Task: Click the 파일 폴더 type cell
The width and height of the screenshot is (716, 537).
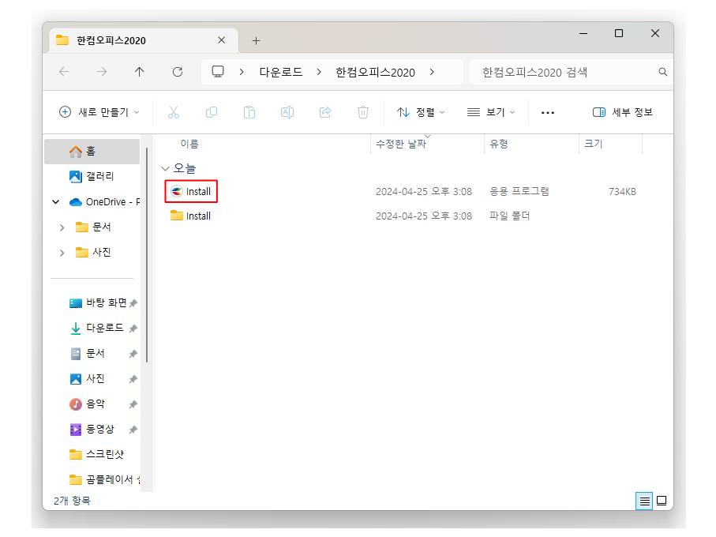Action: (510, 216)
